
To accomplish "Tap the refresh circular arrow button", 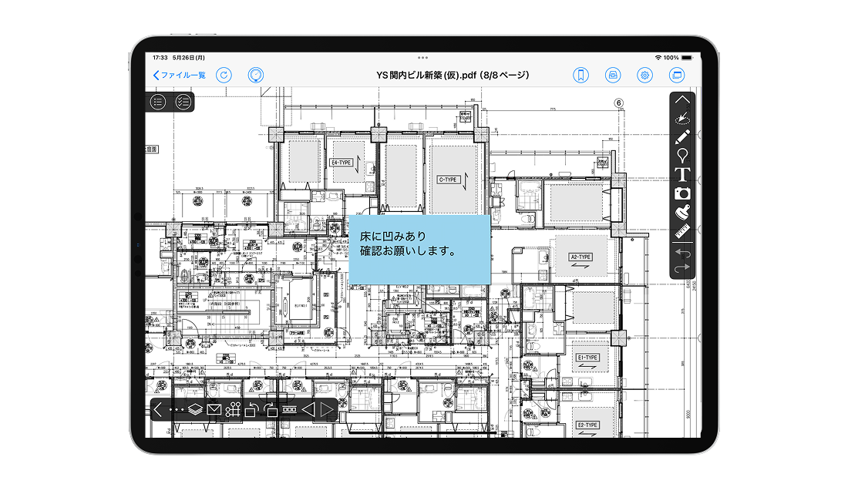I will click(224, 75).
